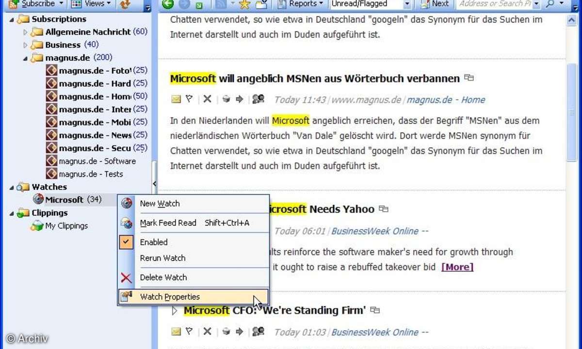Toggle the flag on the MSNen article

(189, 99)
